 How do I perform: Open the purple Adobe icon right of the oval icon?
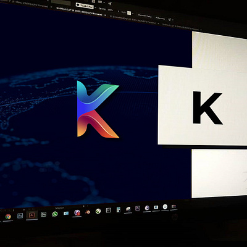point(138,208)
